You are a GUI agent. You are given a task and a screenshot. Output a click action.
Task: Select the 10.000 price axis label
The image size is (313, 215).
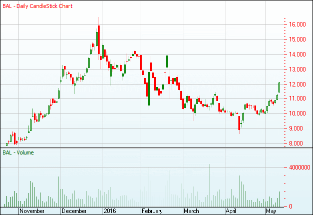pos(297,113)
